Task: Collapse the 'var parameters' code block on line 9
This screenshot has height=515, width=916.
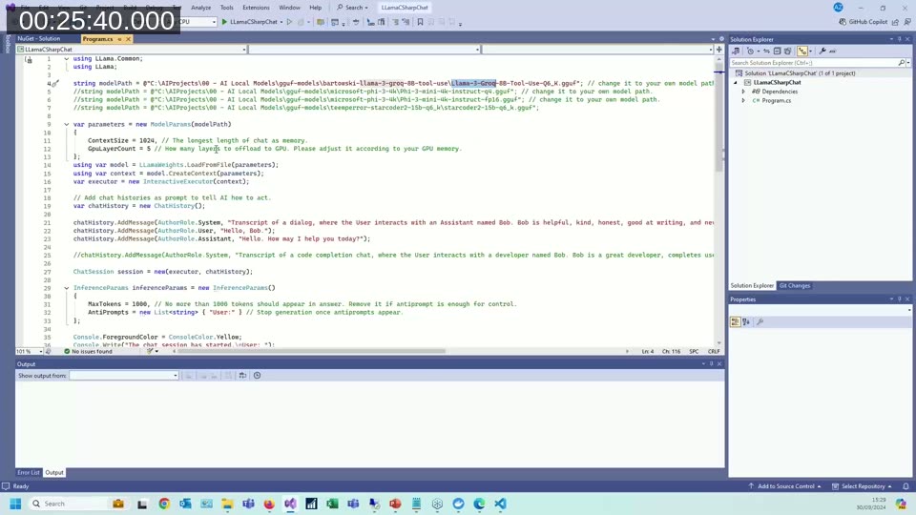Action: coord(67,124)
